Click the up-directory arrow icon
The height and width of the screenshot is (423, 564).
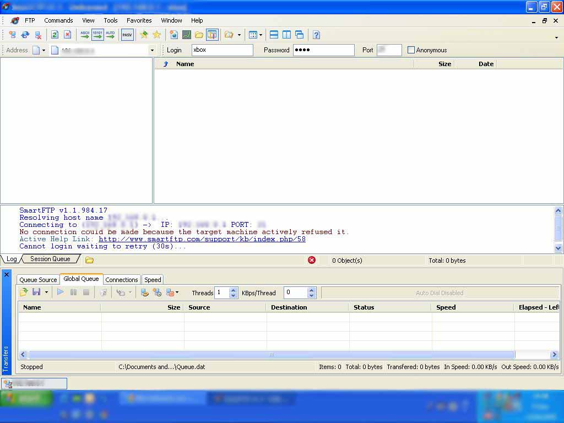[x=165, y=64]
